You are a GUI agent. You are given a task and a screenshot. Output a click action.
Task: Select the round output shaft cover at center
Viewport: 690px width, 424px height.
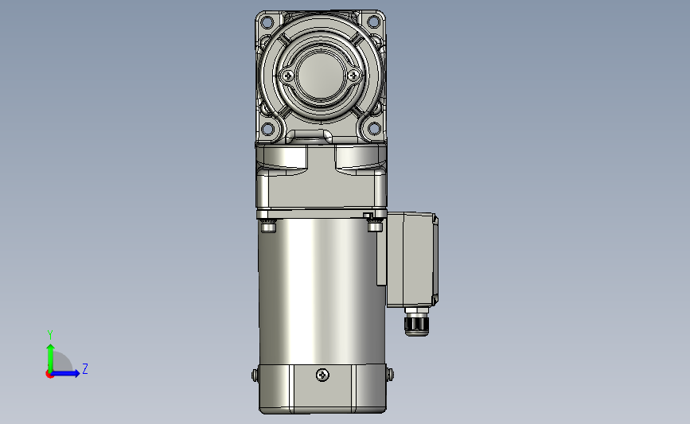click(x=321, y=76)
